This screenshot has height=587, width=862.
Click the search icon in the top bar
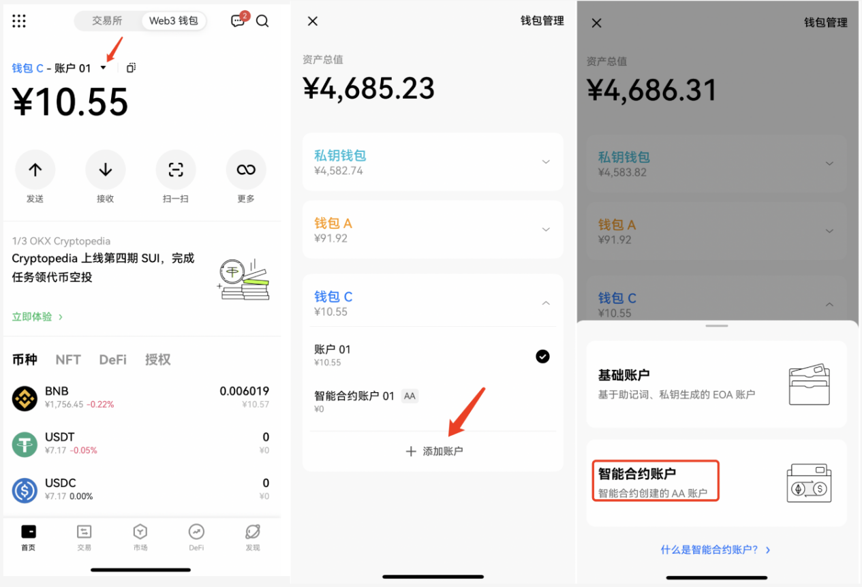coord(262,21)
